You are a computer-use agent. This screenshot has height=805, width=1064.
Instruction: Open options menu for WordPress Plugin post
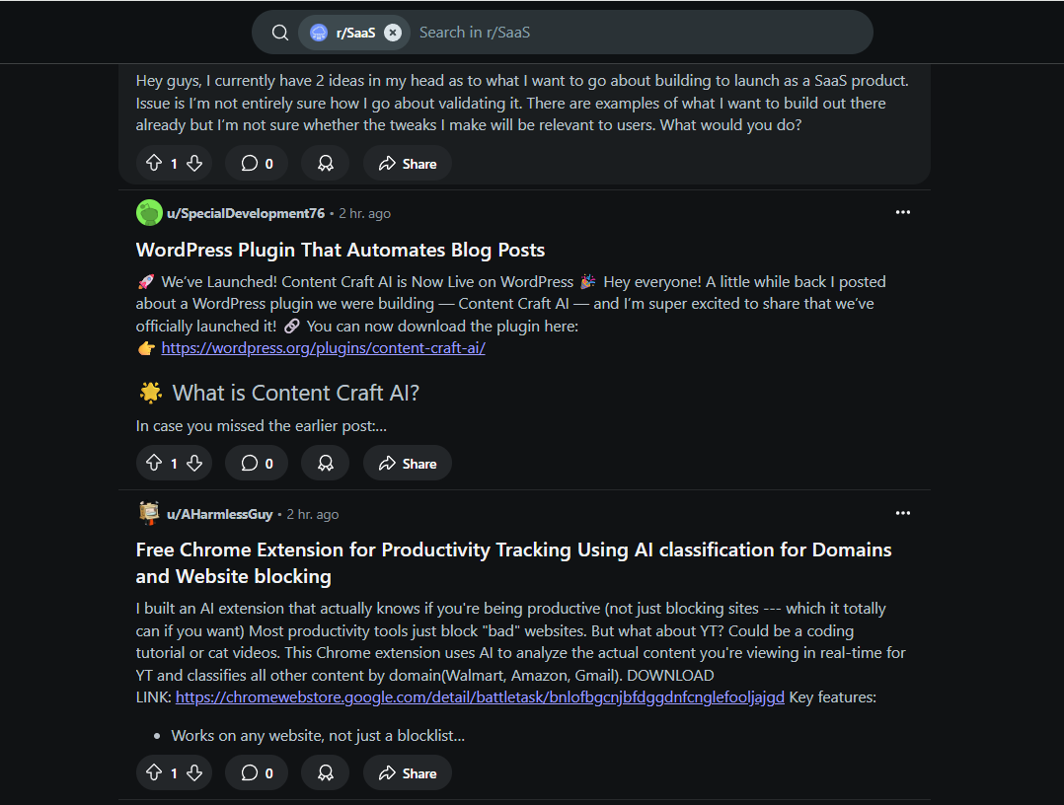(x=902, y=212)
